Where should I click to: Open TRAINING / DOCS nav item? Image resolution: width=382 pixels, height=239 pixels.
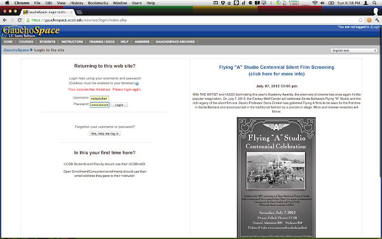[101, 42]
